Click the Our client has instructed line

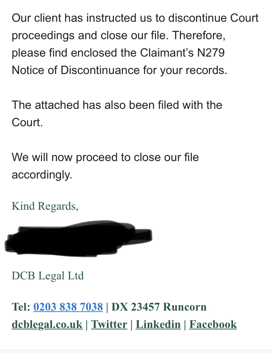pyautogui.click(x=135, y=18)
